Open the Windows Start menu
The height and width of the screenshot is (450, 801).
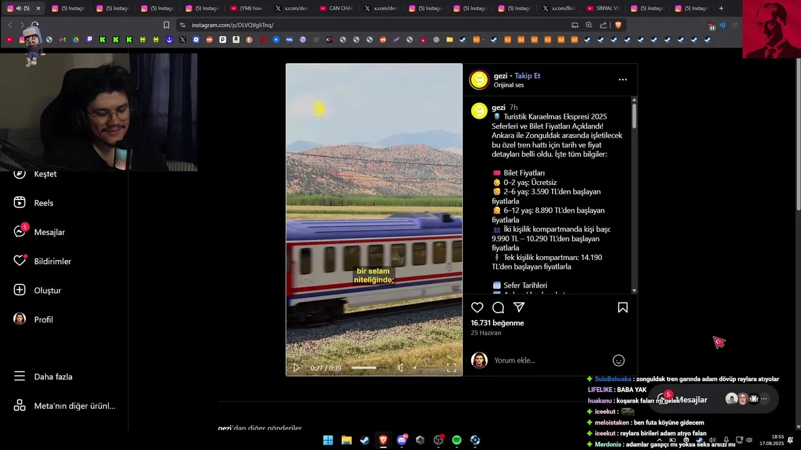click(328, 440)
